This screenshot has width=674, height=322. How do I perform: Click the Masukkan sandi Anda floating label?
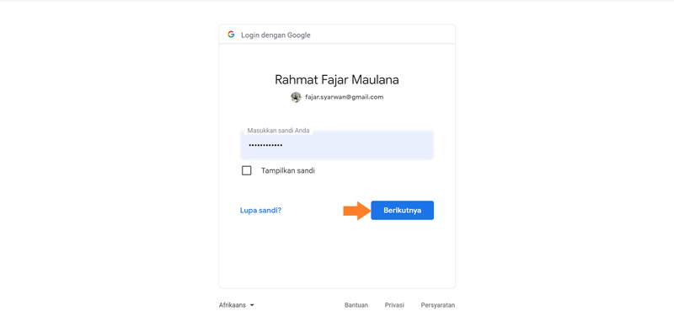coord(278,131)
